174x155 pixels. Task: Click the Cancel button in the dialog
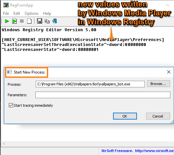158,116
